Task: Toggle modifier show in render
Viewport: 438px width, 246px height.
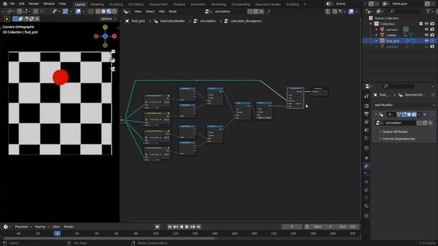Action: 414,114
